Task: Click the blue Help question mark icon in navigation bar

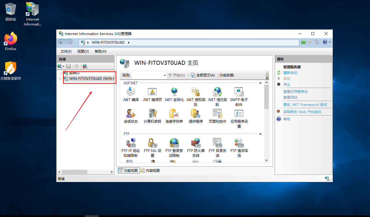Action: (325, 42)
